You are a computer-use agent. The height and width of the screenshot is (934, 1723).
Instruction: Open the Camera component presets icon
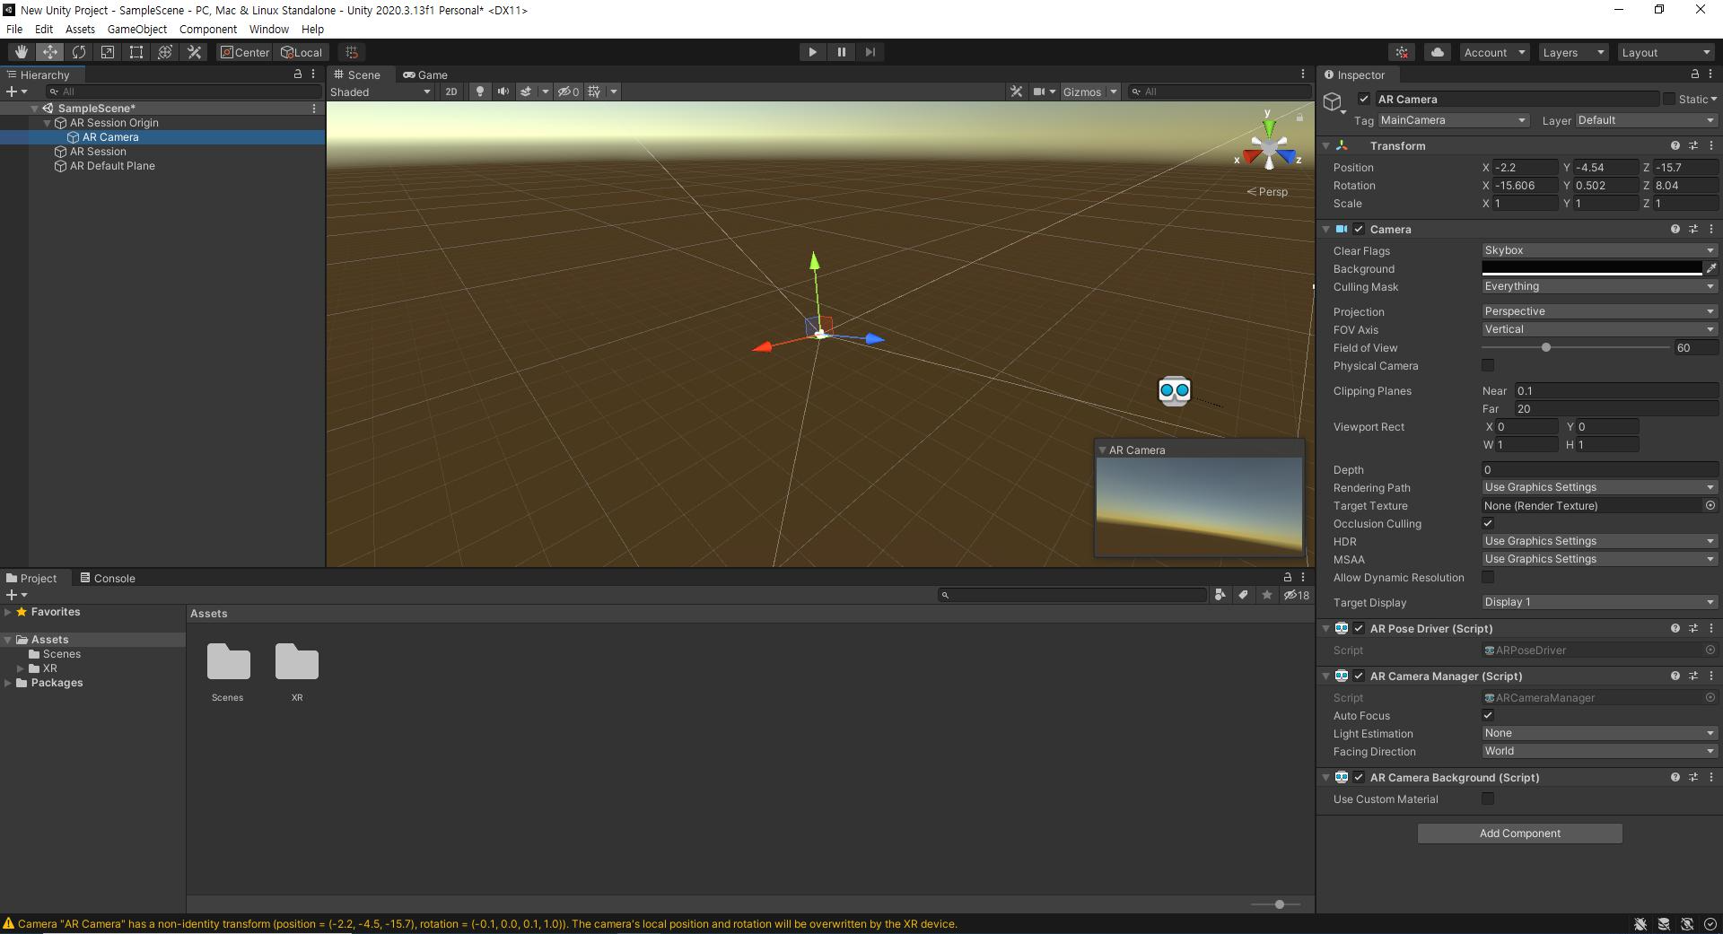1693,229
